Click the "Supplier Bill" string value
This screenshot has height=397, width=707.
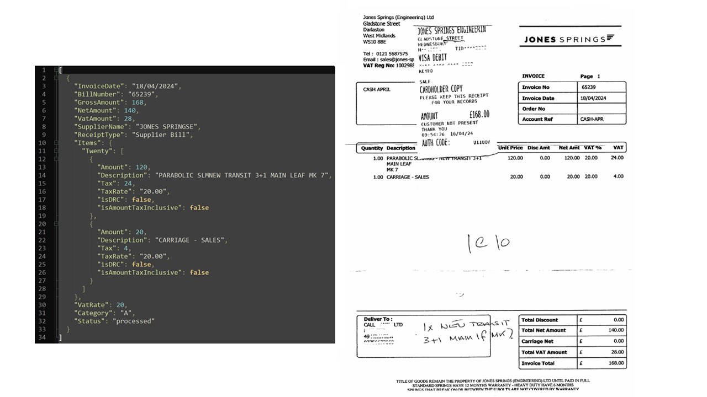coord(162,135)
